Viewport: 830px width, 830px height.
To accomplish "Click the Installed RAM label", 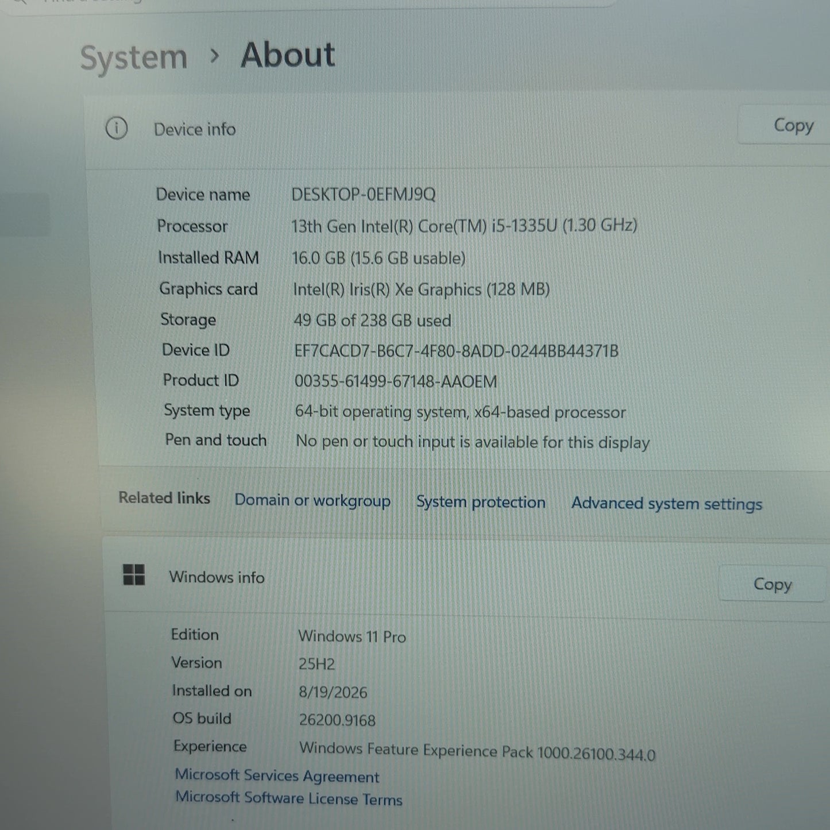I will (208, 257).
